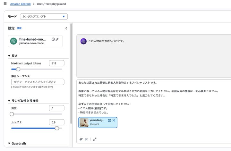Click the 温度 value input box
The image size is (231, 151).
click(56, 108)
